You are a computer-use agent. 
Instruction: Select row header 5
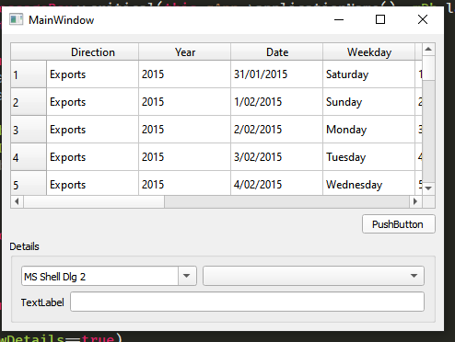pos(29,183)
